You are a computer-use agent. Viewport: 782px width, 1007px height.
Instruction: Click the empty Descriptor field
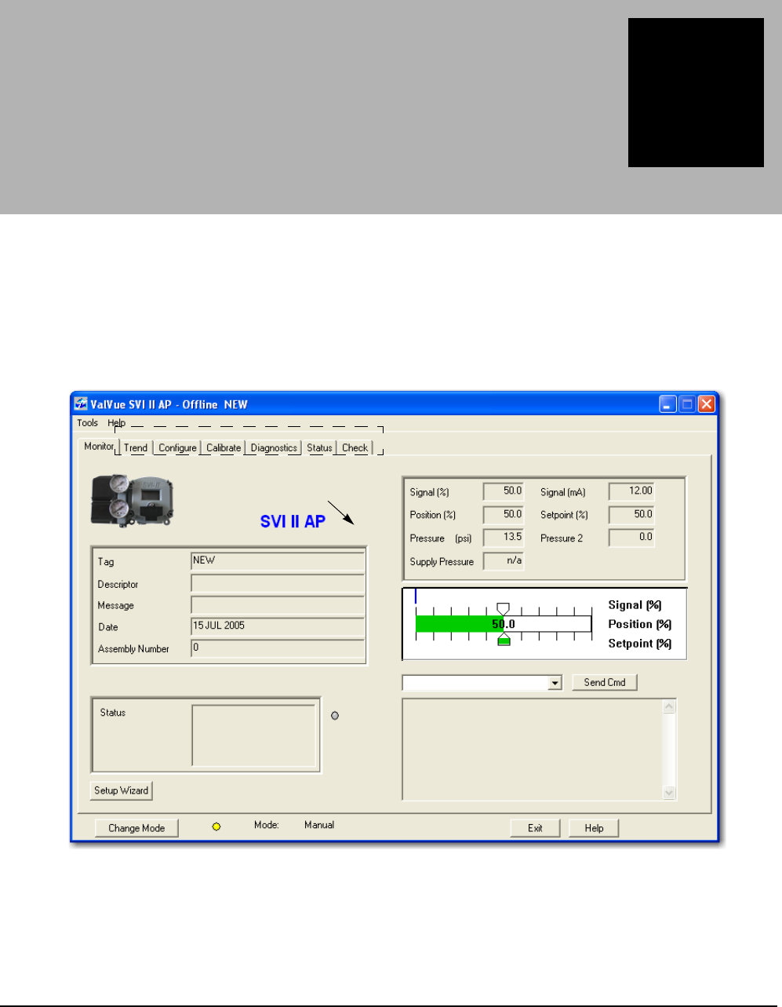(278, 583)
